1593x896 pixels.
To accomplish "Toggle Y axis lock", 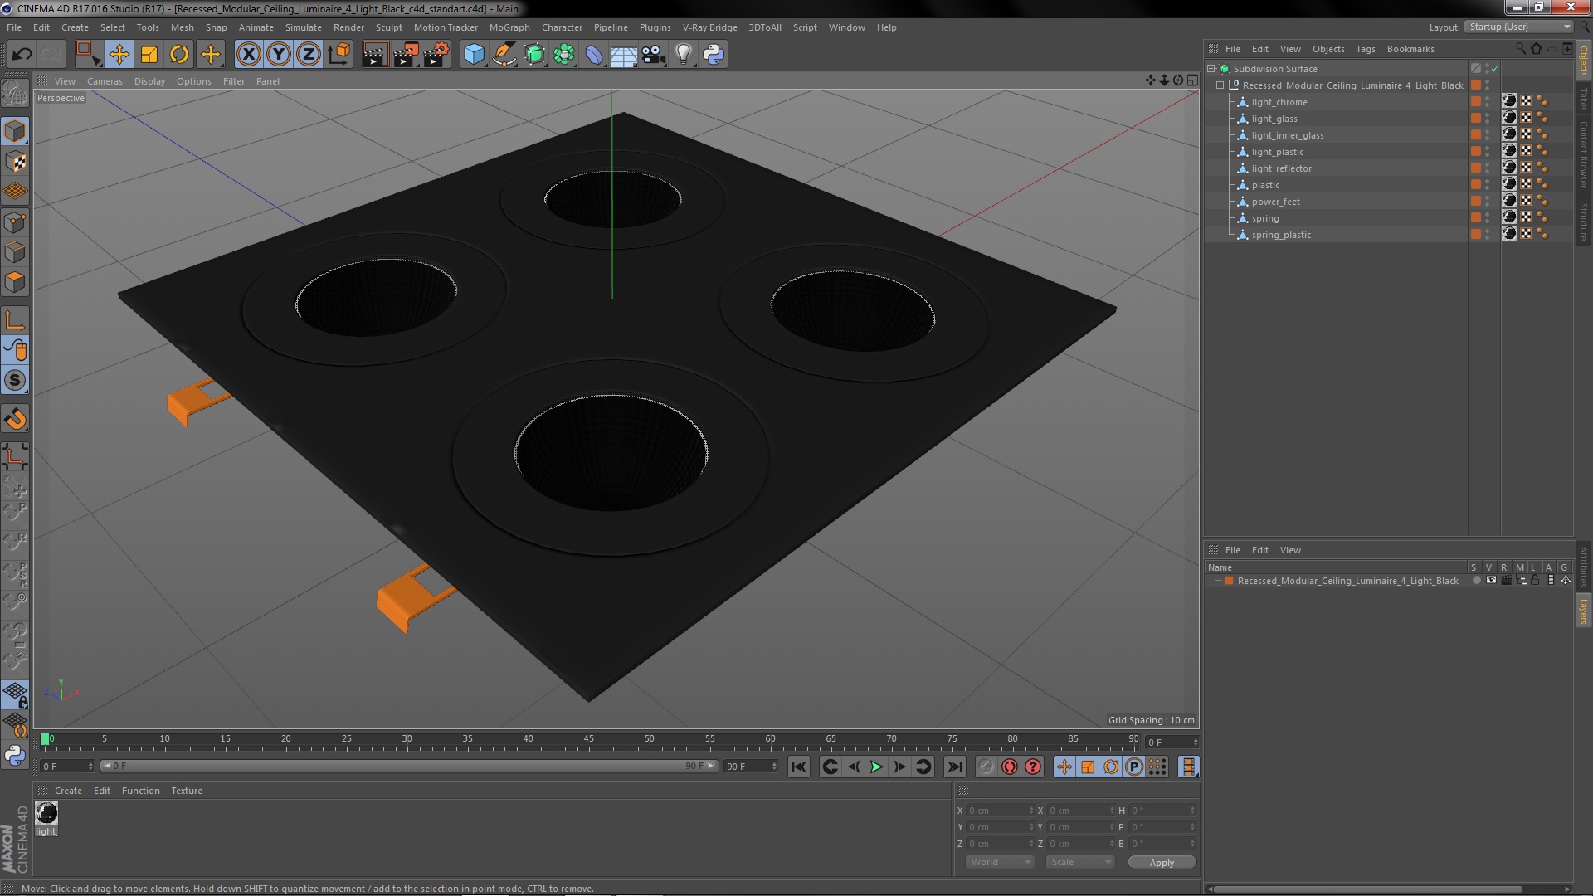I will coord(279,55).
